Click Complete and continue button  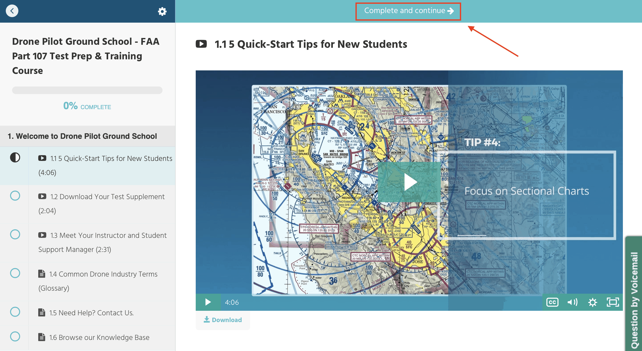[408, 11]
